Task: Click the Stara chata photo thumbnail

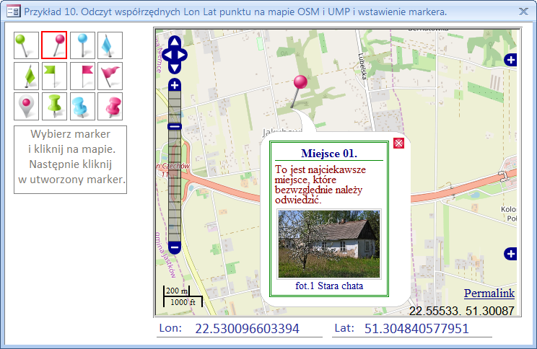Action: pyautogui.click(x=328, y=244)
